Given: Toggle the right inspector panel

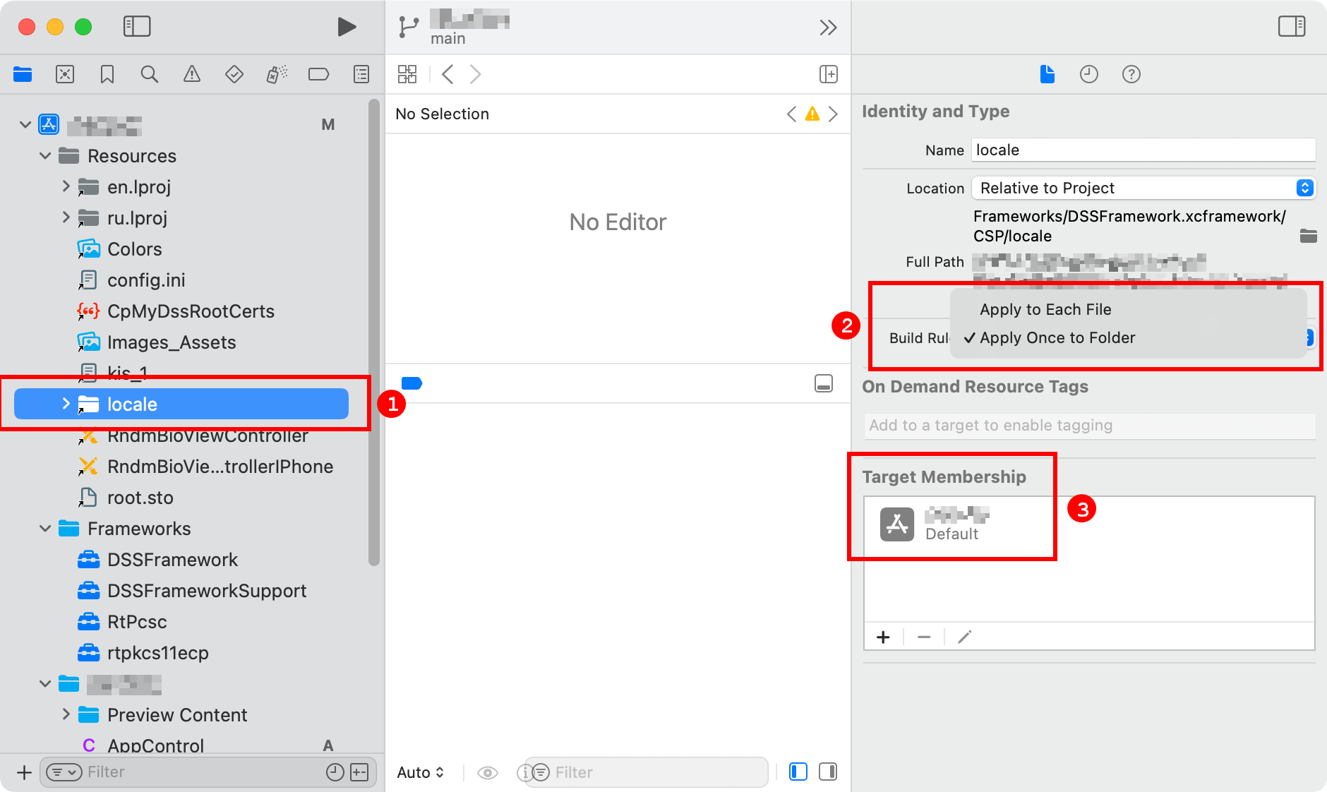Looking at the screenshot, I should [x=1291, y=27].
